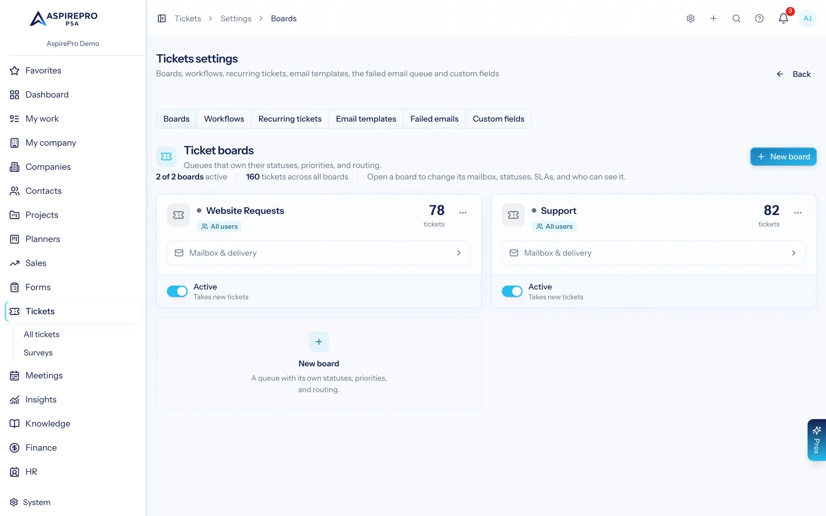Open All tickets sub-item

tap(41, 334)
